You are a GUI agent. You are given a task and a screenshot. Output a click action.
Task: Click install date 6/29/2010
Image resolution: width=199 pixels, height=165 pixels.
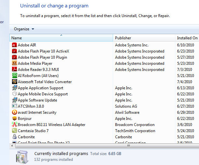tap(185, 112)
